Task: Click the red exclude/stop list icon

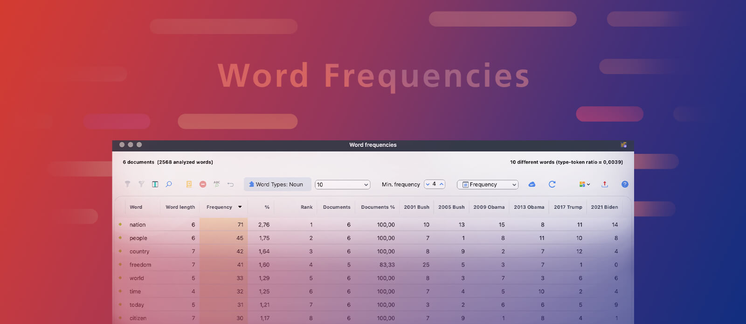Action: [203, 184]
